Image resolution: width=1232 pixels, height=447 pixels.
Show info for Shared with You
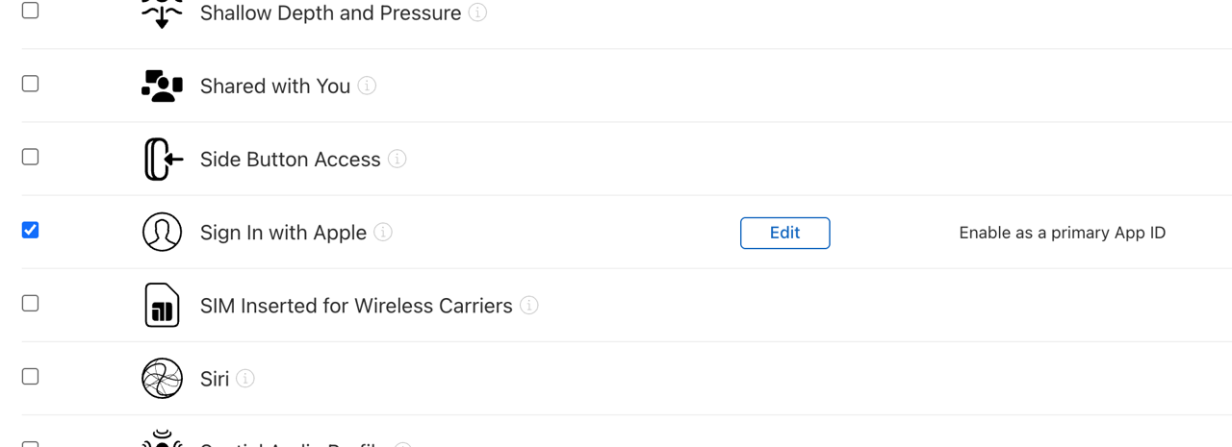click(367, 86)
